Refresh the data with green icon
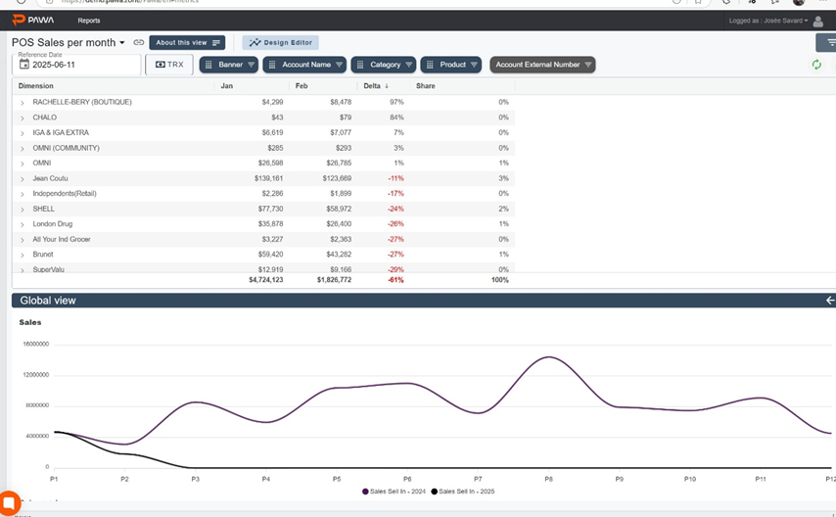Viewport: 836px width, 517px height. coord(816,65)
